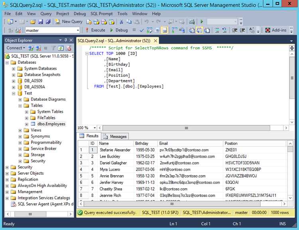Toggle auto-hide pin on Object Explorer

click(x=65, y=40)
